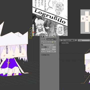
Task: Open the Single Image source dropdown
Action: click(51, 39)
